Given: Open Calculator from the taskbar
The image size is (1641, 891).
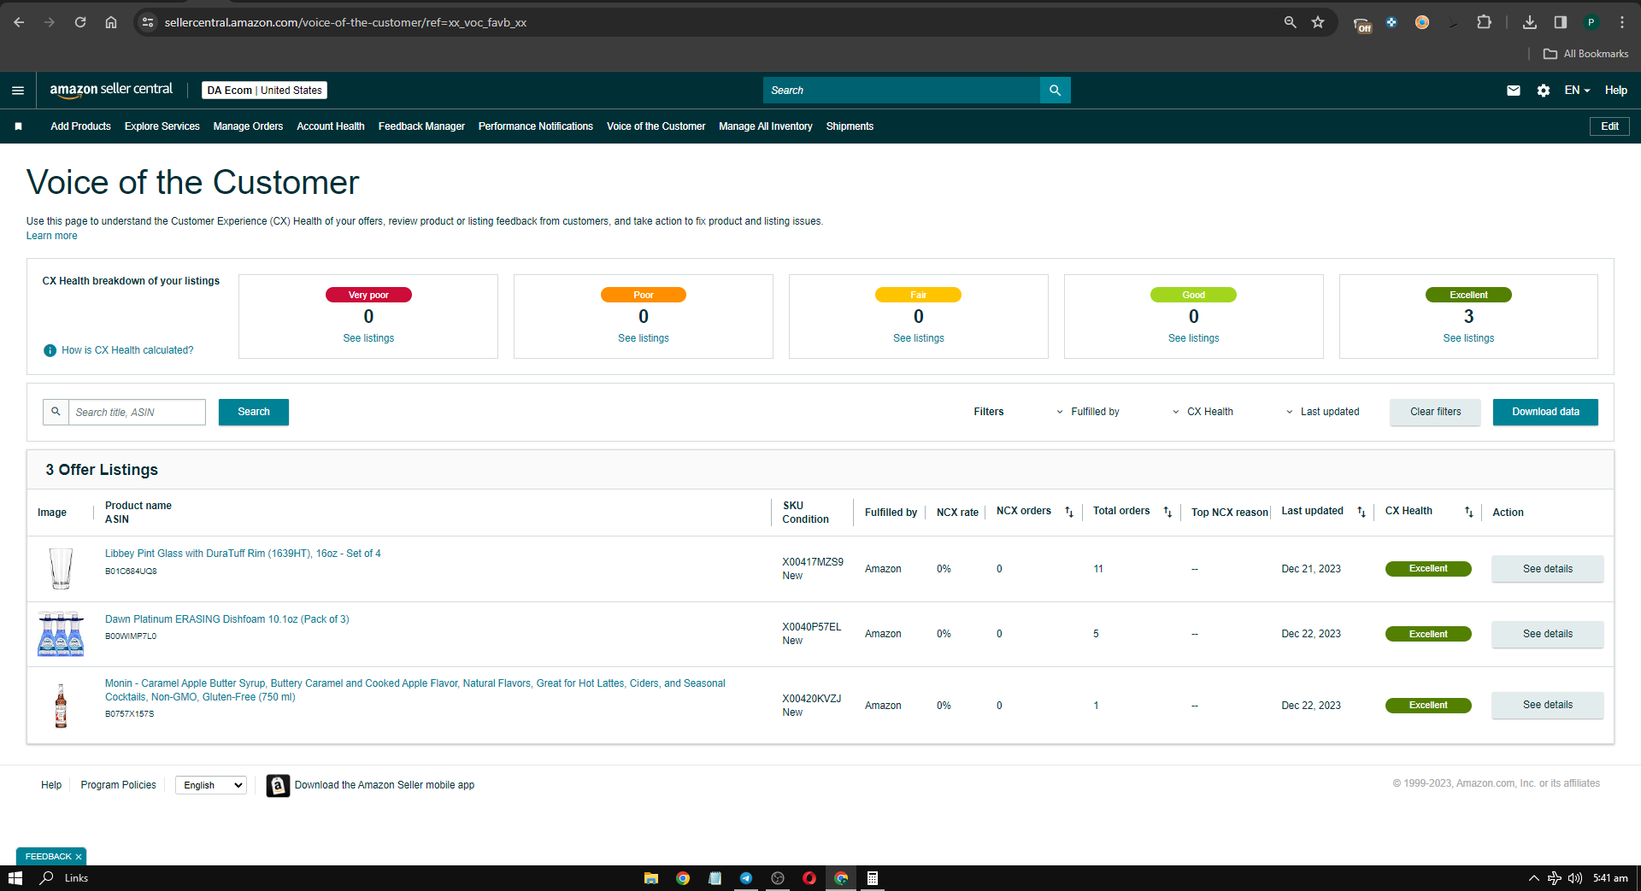Looking at the screenshot, I should [x=873, y=878].
